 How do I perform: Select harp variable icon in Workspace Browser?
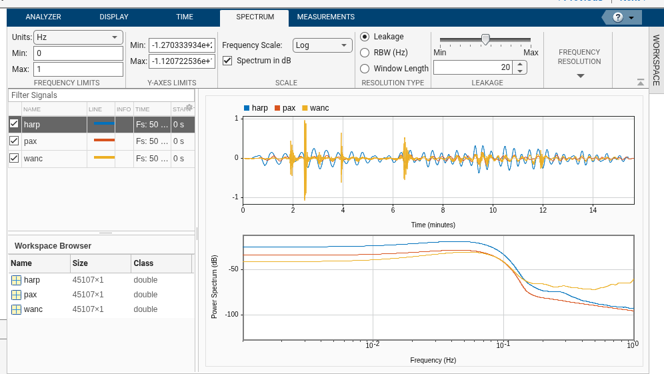(x=17, y=280)
